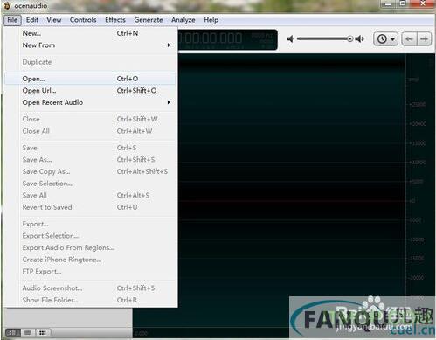
Task: Switch file list to grid view
Action: pyautogui.click(x=43, y=332)
